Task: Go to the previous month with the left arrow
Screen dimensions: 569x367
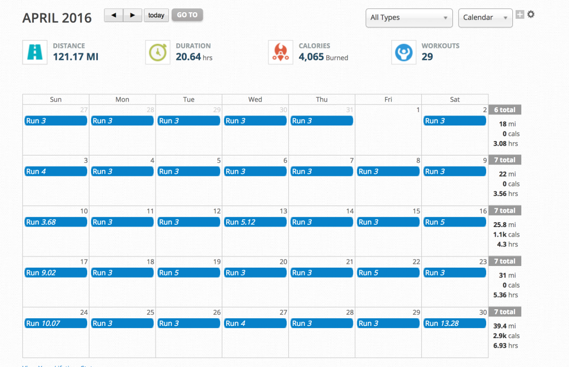Action: pos(113,15)
